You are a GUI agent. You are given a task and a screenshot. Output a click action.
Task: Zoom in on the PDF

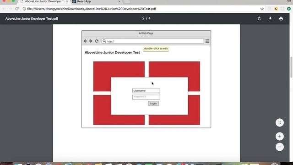coord(280,137)
